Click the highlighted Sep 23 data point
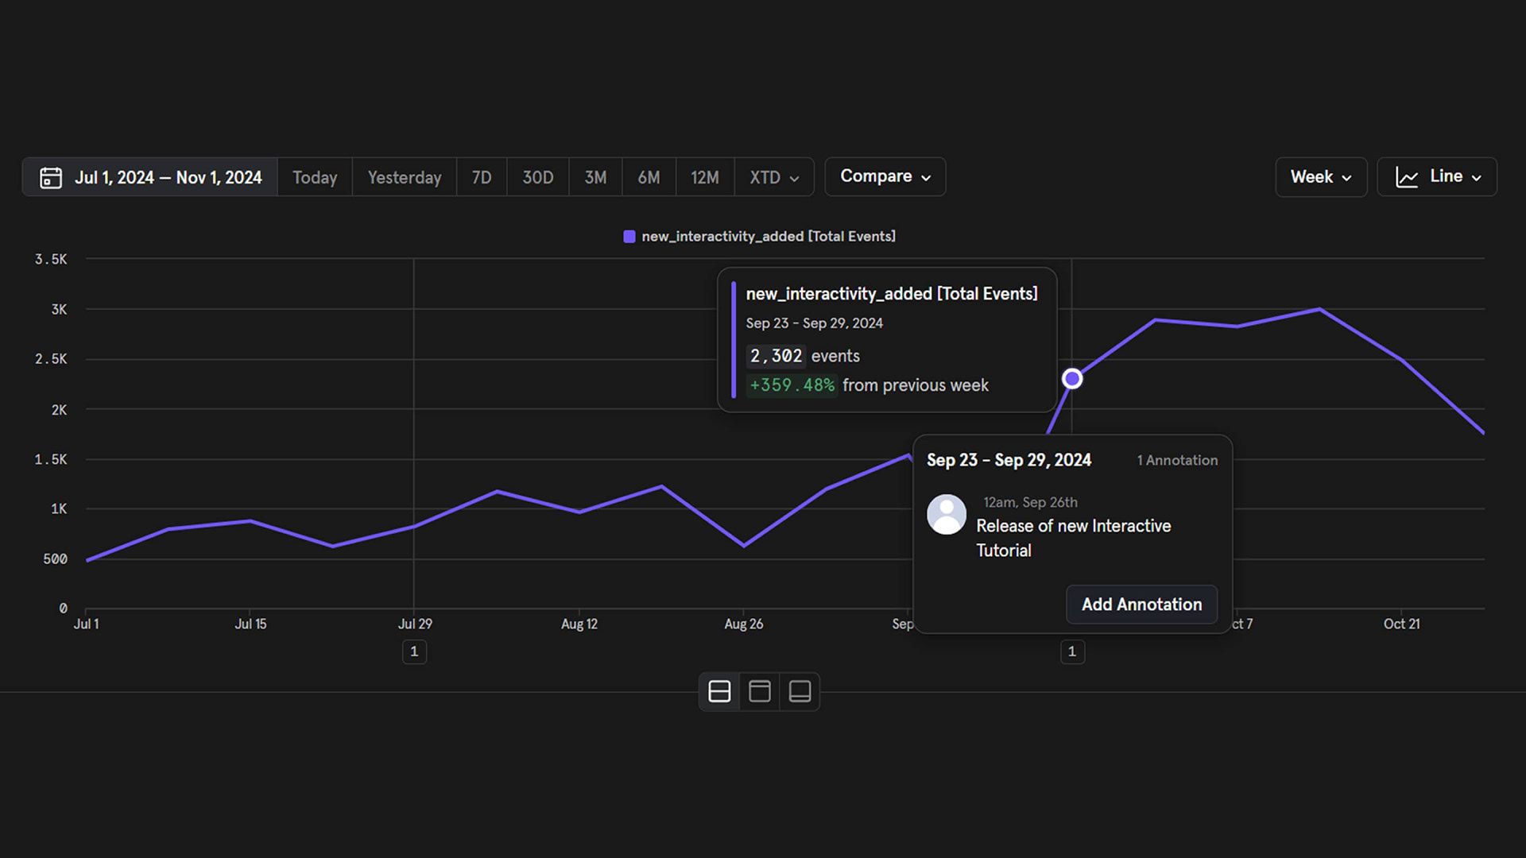Viewport: 1526px width, 858px height. click(1072, 379)
